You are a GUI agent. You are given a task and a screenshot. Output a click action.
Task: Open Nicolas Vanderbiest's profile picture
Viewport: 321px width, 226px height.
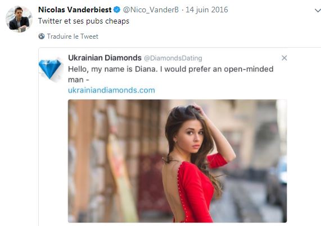pyautogui.click(x=19, y=19)
